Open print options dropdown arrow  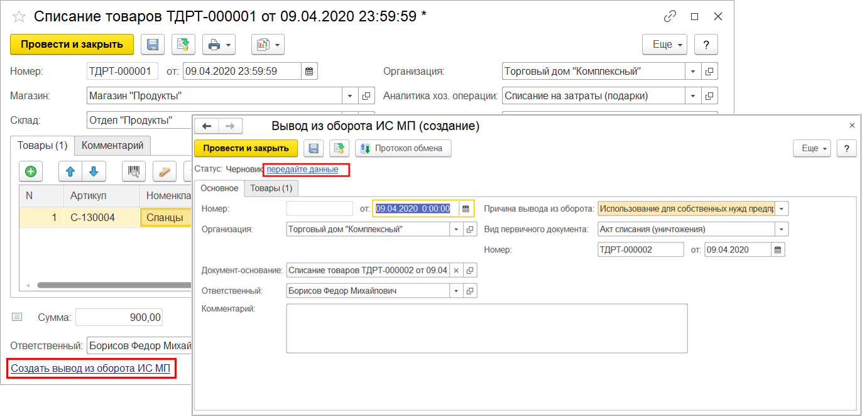pyautogui.click(x=228, y=45)
